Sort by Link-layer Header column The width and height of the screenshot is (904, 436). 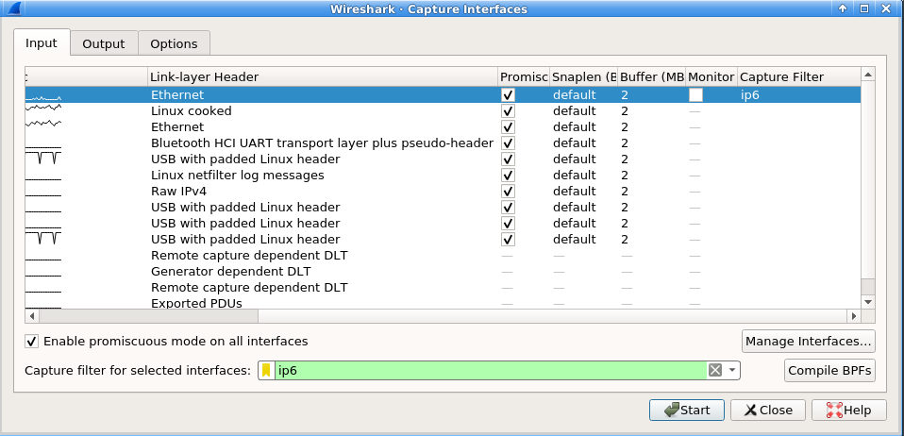point(323,76)
